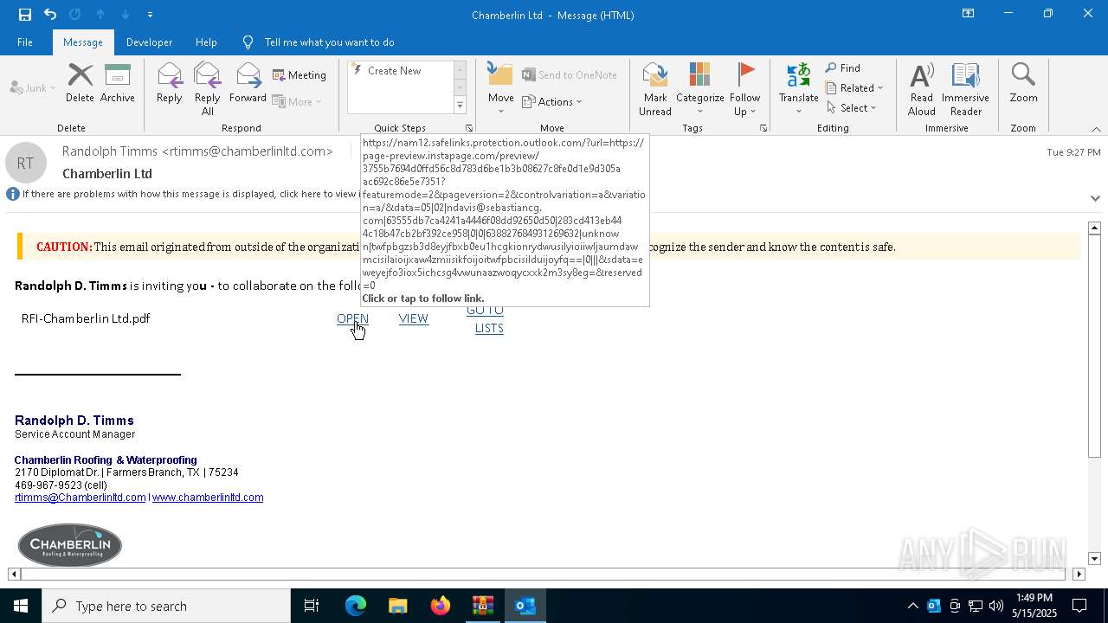
Task: Click the taskbar search box
Action: click(166, 606)
